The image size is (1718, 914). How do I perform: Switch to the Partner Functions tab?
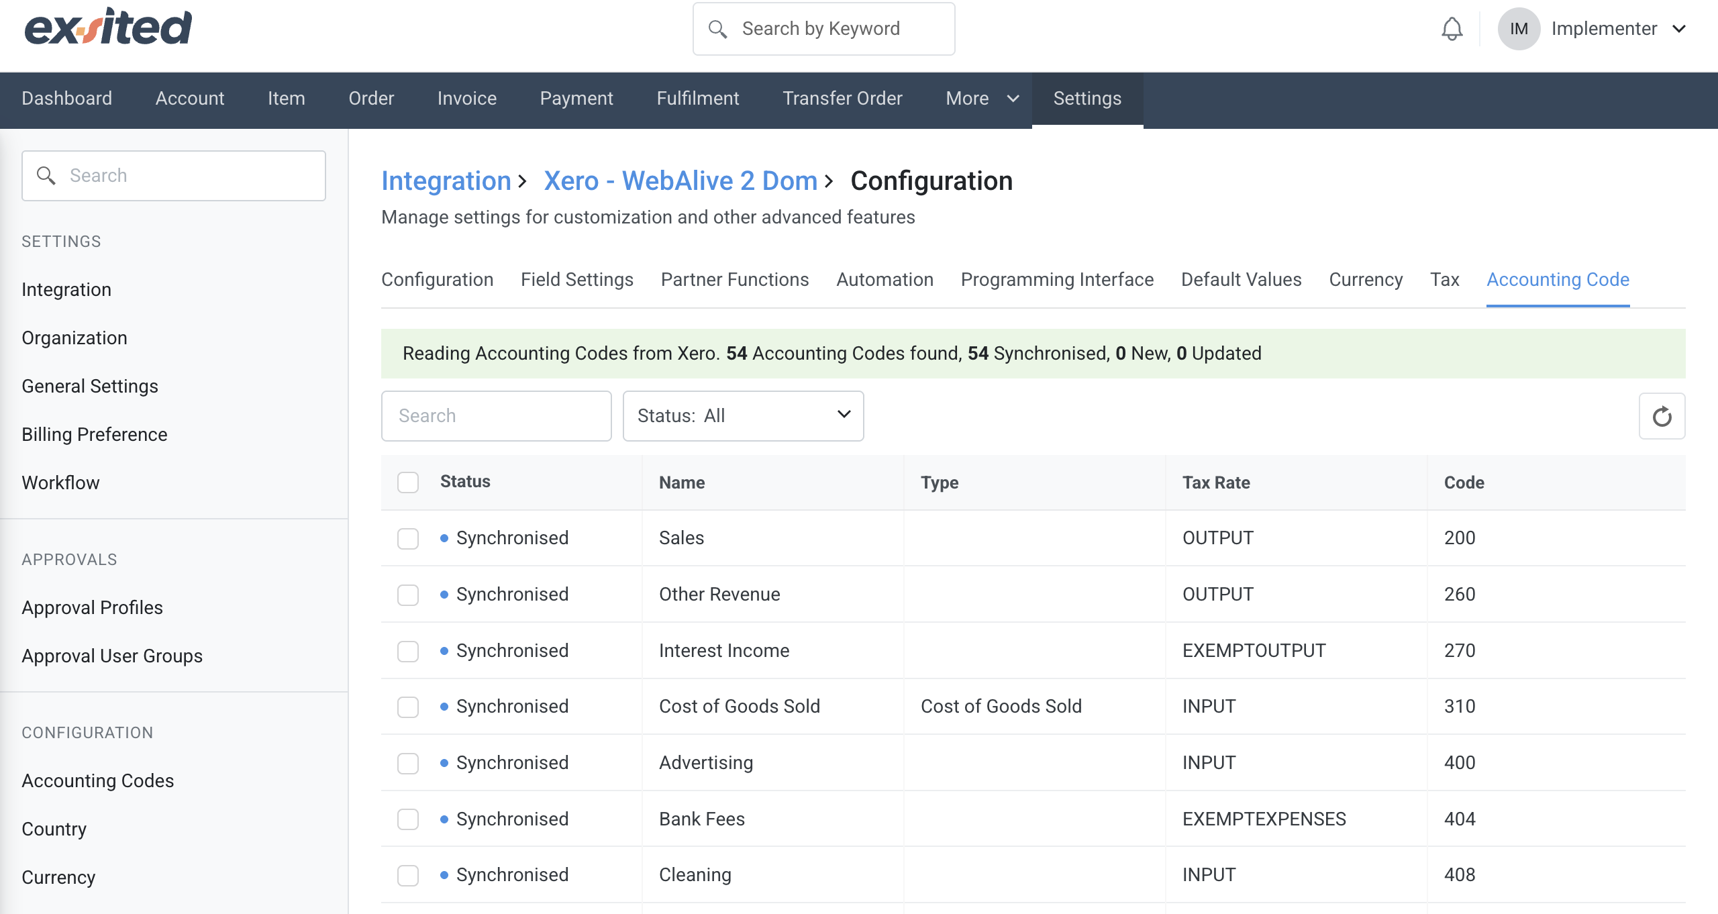point(735,279)
